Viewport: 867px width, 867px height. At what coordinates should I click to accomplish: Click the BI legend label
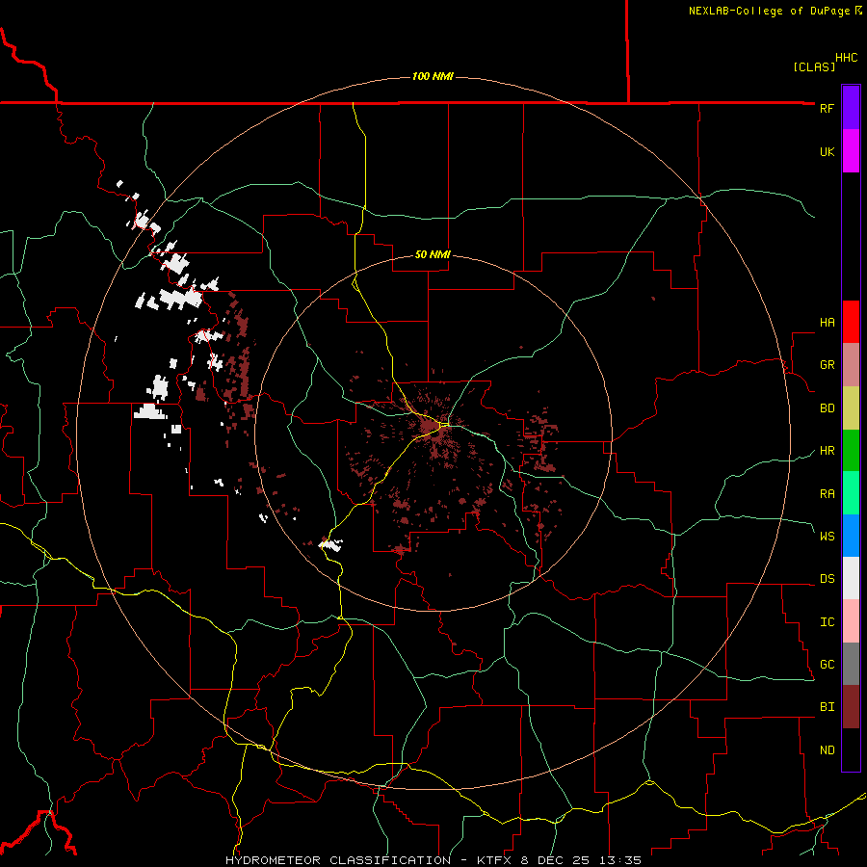click(827, 707)
